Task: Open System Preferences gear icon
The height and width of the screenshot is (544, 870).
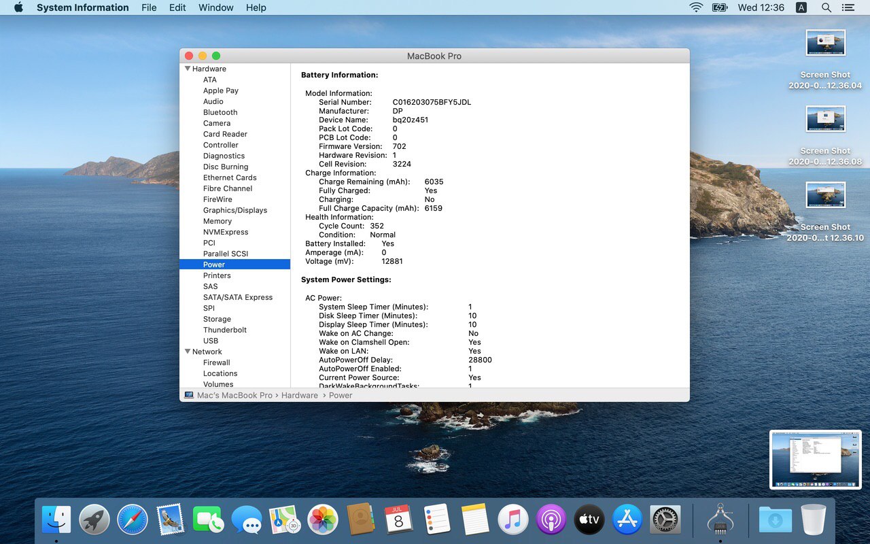Action: click(665, 520)
